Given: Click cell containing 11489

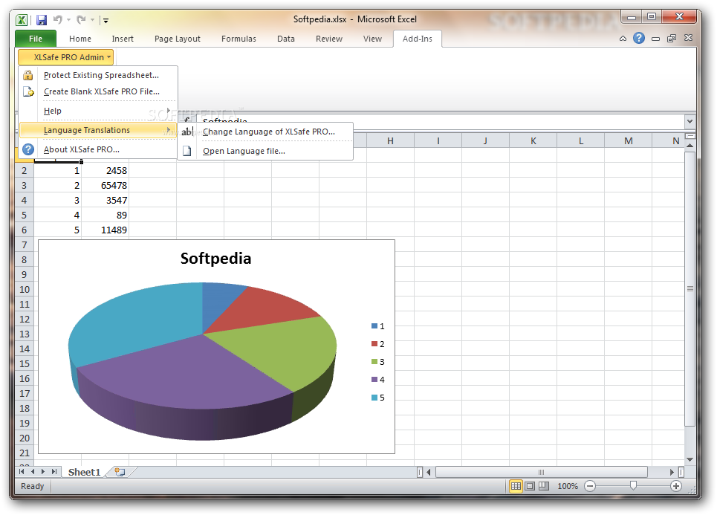Looking at the screenshot, I should coord(106,230).
